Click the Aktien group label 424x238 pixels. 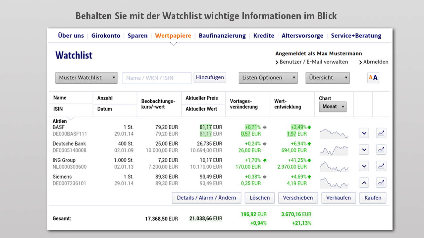coord(60,121)
